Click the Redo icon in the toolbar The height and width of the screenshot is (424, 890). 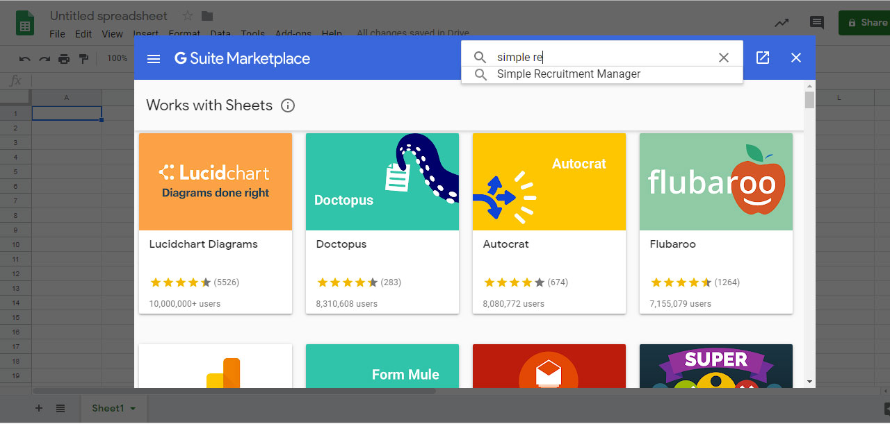point(44,59)
